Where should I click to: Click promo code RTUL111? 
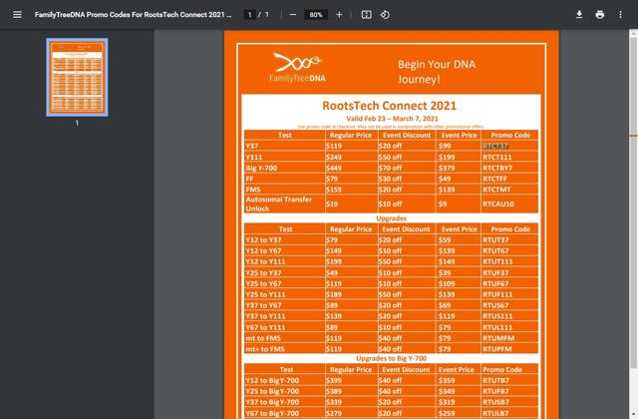pyautogui.click(x=497, y=327)
